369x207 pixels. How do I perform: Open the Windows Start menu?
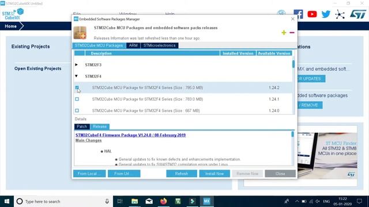[7, 201]
